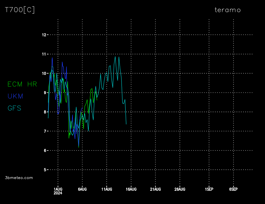Click the 11AUG date marker
The height and width of the screenshot is (204, 265).
pyautogui.click(x=107, y=189)
